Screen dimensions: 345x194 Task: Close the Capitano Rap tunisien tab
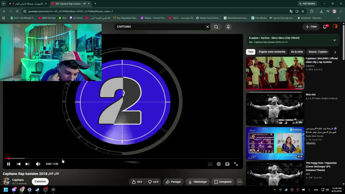coord(89,4)
